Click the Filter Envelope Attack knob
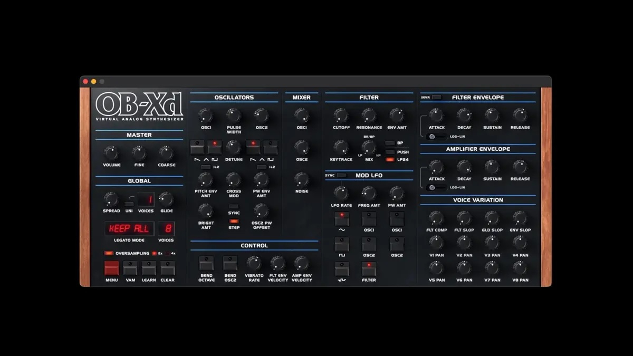Screen dimensions: 633x356 [x=436, y=116]
